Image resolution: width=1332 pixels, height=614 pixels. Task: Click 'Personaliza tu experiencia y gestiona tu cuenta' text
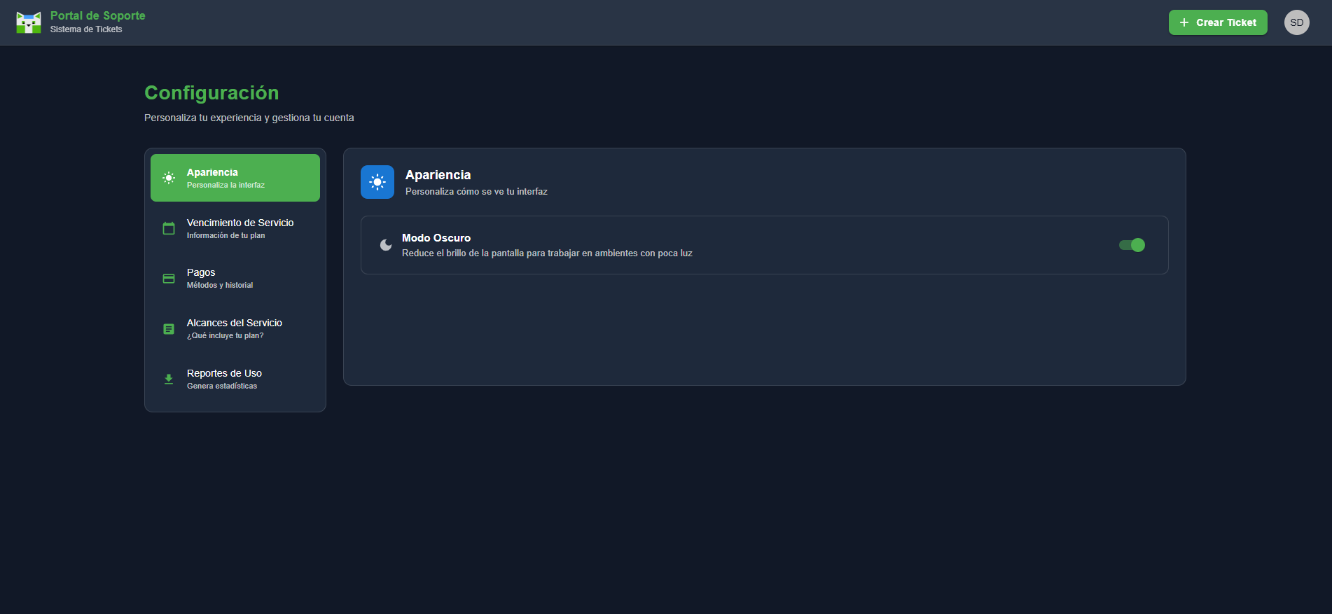[x=249, y=118]
